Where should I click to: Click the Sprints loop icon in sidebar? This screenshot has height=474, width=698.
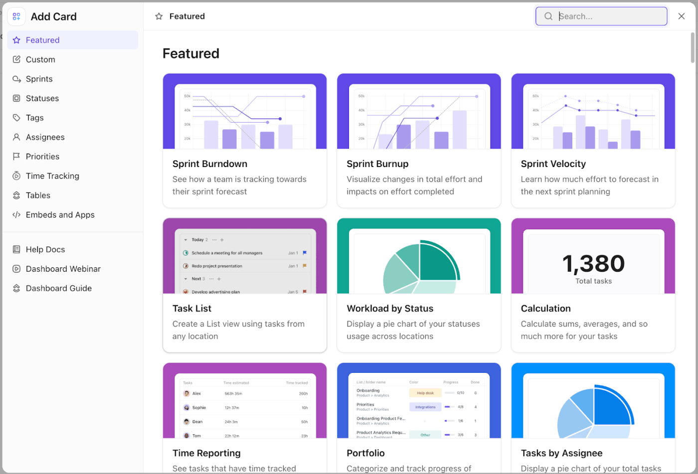pyautogui.click(x=16, y=79)
